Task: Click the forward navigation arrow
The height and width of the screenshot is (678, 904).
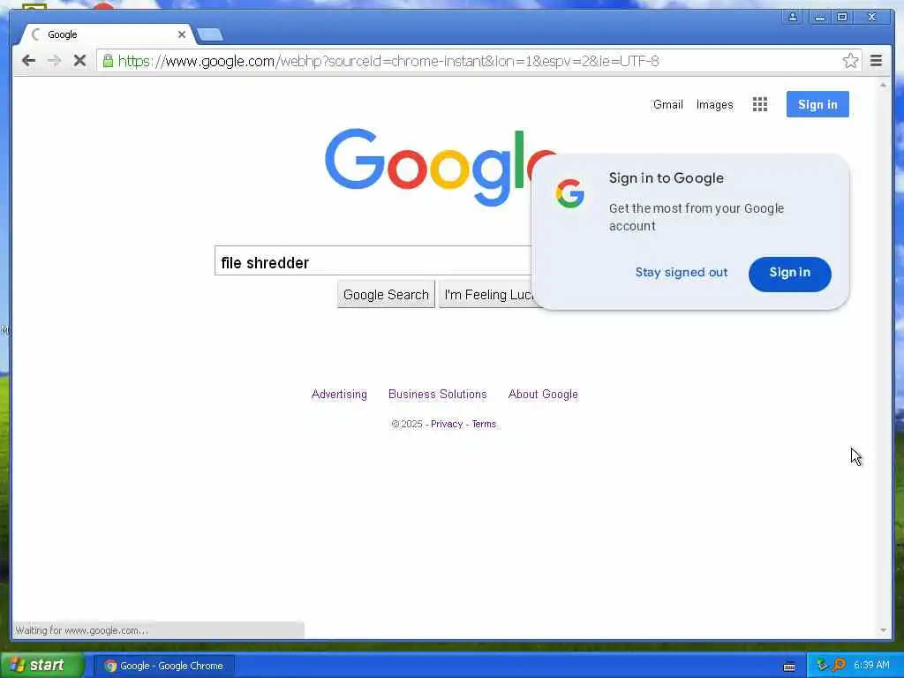Action: pos(54,61)
